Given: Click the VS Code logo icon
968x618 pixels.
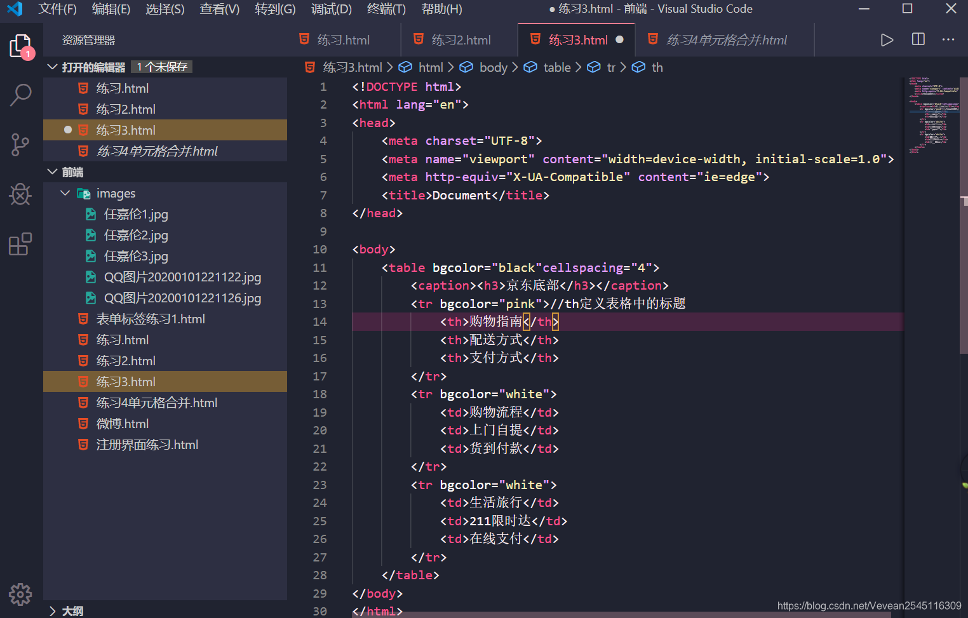Looking at the screenshot, I should (x=14, y=9).
